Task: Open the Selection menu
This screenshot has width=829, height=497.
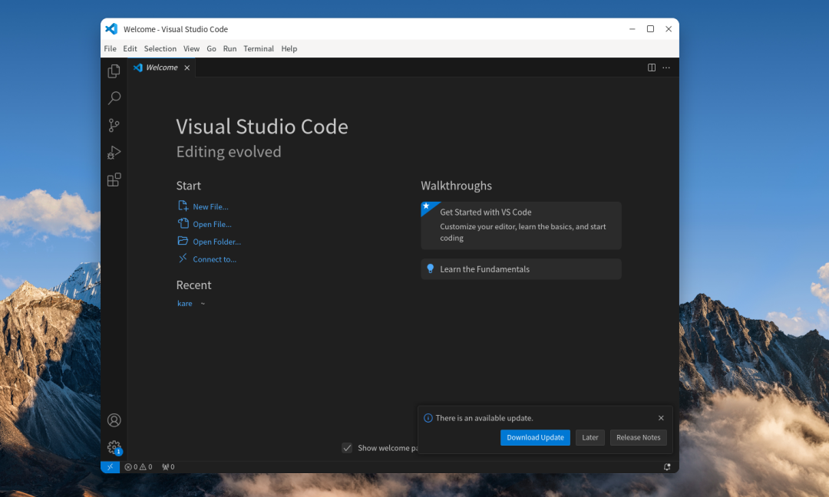Action: 160,48
